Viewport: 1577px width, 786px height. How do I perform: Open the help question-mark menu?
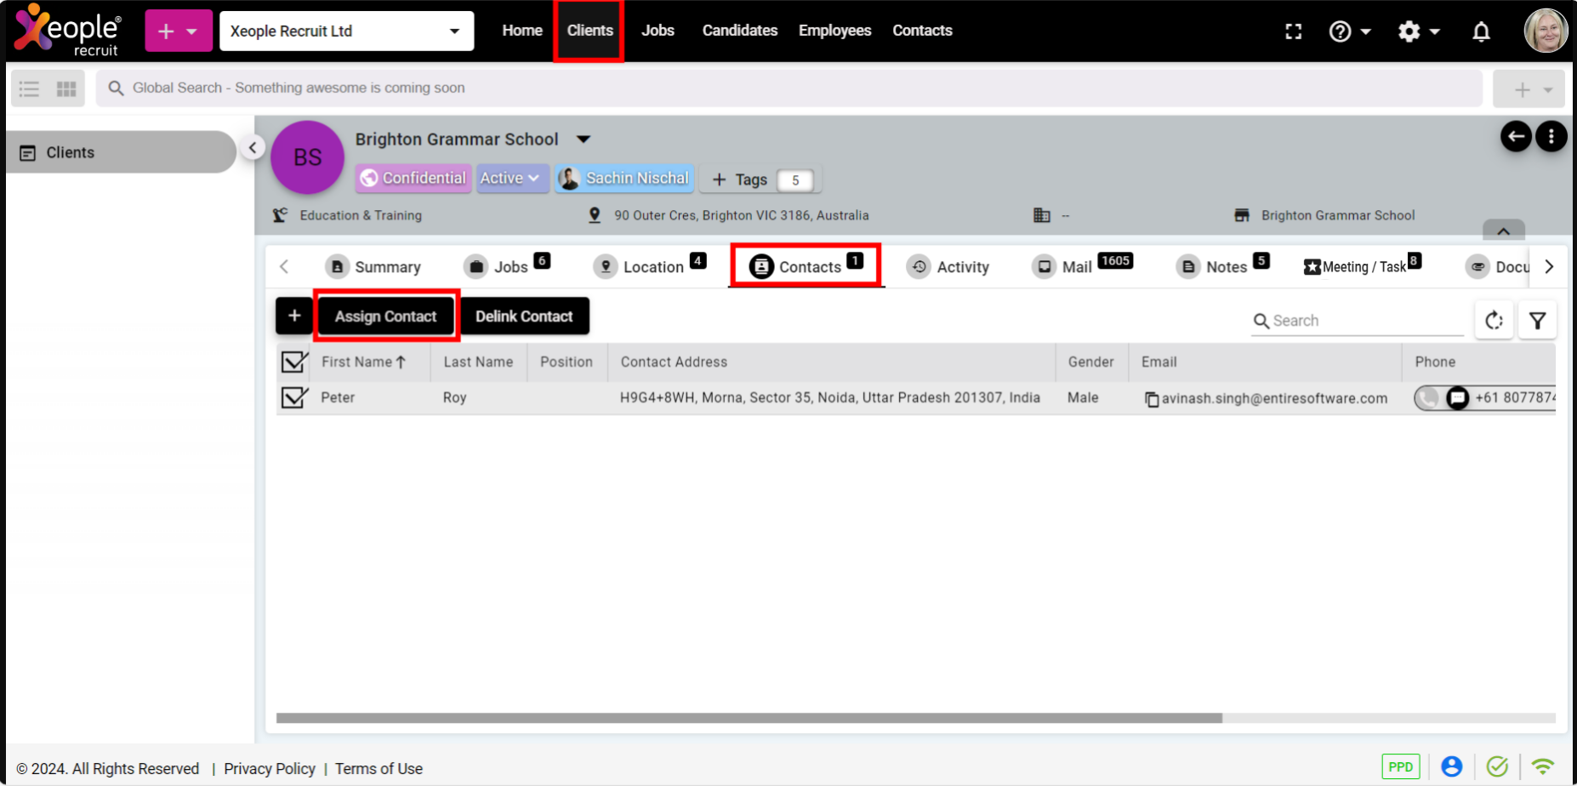(x=1349, y=31)
